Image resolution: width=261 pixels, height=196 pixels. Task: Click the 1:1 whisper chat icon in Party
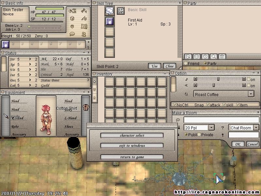[197, 57]
